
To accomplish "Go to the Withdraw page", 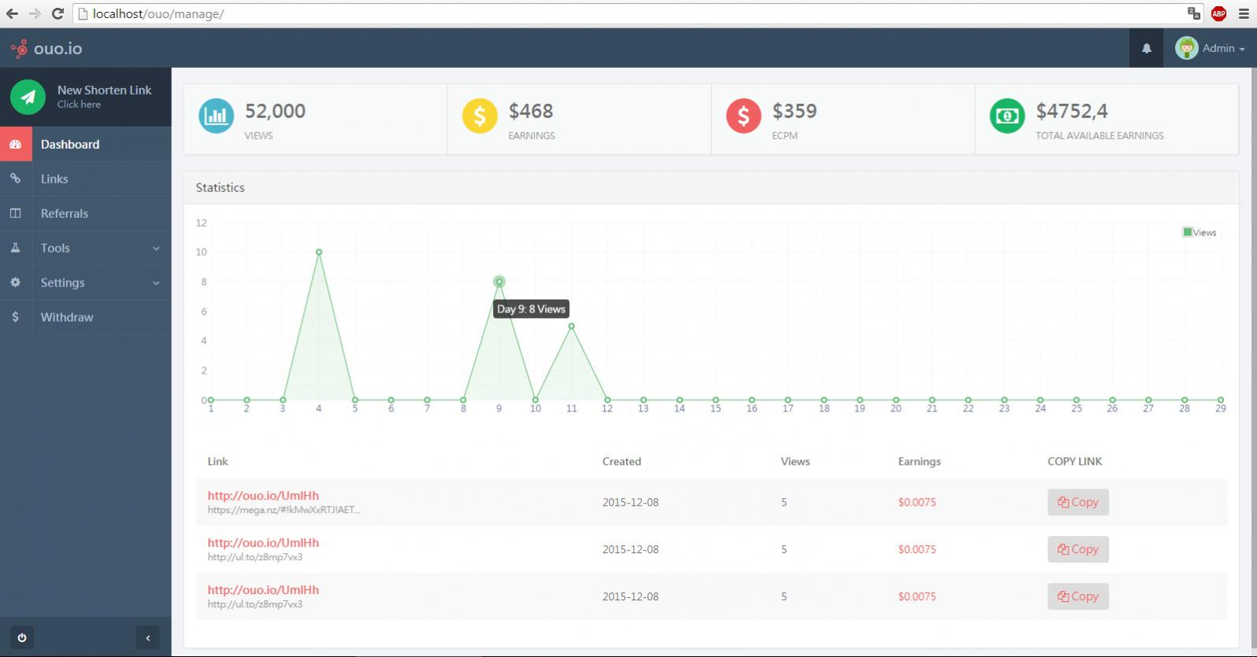I will click(67, 317).
